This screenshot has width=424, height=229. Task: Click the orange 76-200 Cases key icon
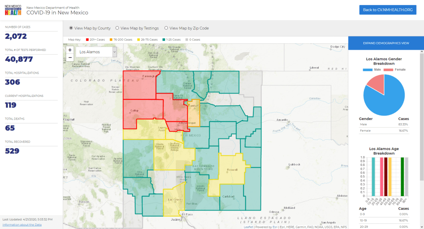click(111, 40)
